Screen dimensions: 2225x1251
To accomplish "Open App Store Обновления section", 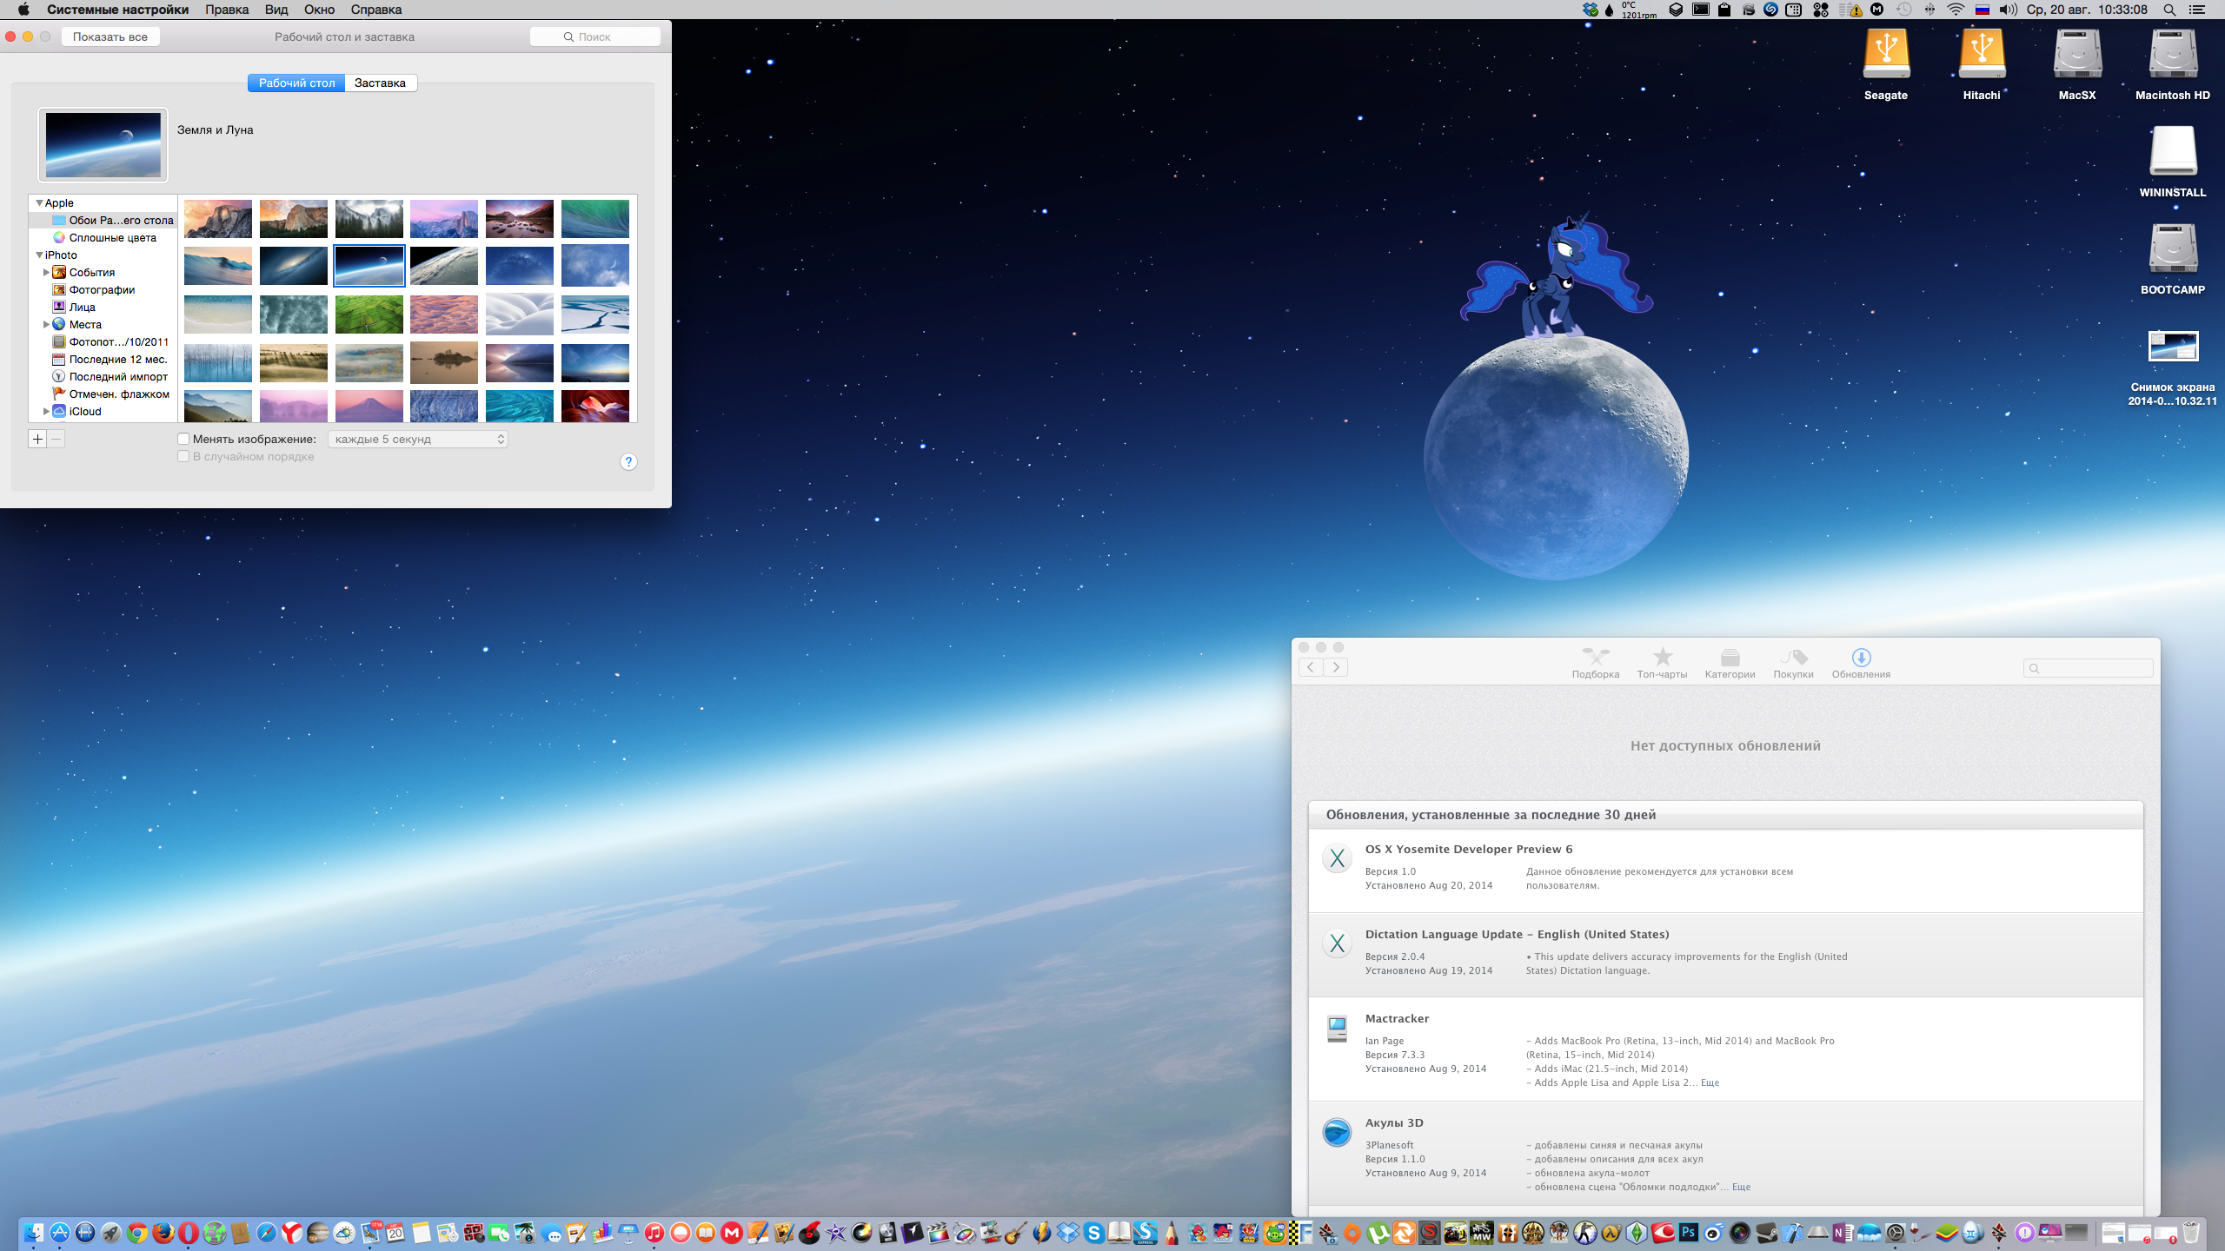I will click(x=1861, y=662).
